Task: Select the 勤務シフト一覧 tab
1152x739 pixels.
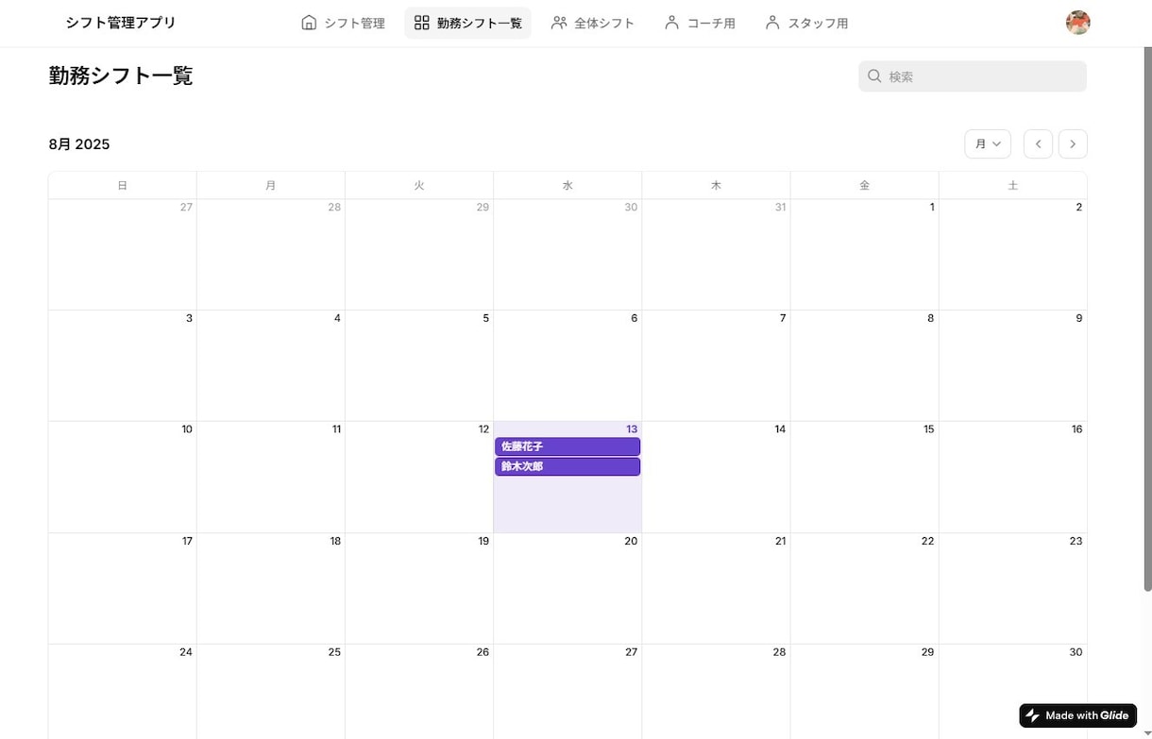Action: (467, 23)
